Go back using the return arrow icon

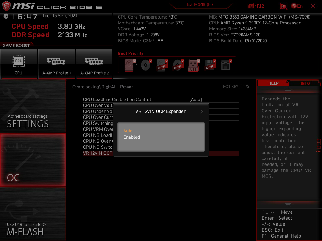(x=247, y=87)
